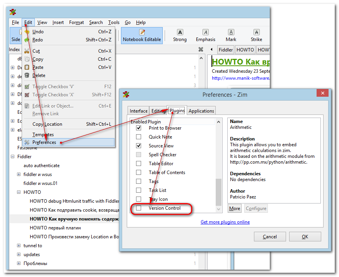This screenshot has width=339, height=277.
Task: Close the Index side pane
Action: (201, 50)
